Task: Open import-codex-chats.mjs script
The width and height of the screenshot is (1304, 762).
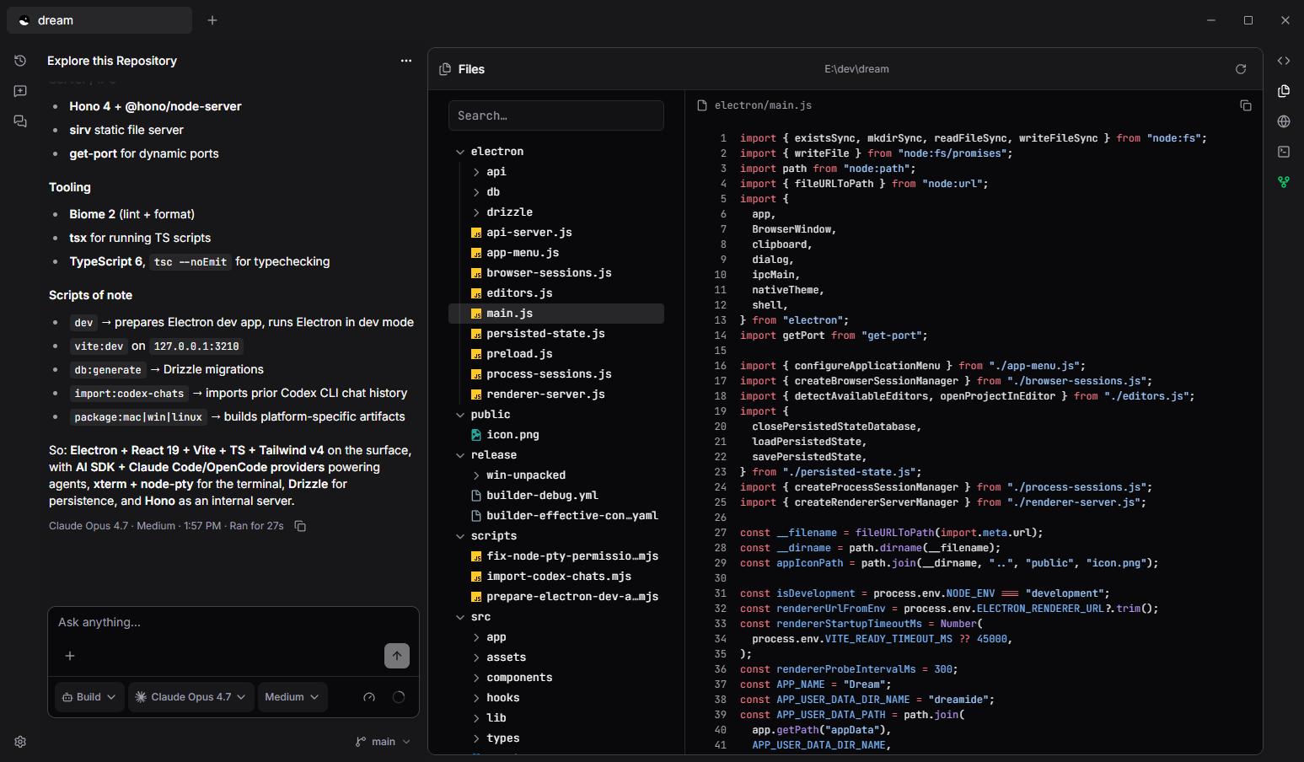Action: tap(556, 577)
